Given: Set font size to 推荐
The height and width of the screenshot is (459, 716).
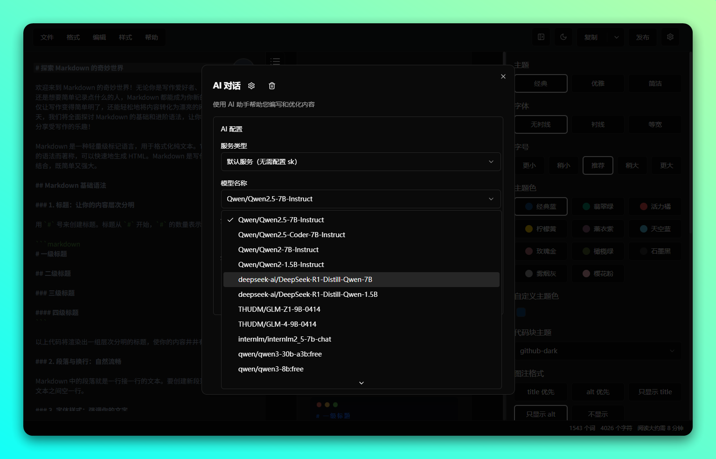Looking at the screenshot, I should [x=598, y=165].
